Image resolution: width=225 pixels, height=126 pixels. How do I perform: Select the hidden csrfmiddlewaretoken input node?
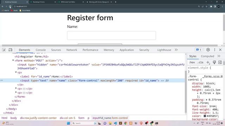(101, 66)
